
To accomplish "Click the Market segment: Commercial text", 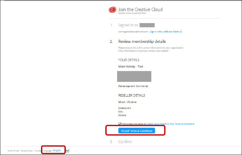I will [133, 86].
